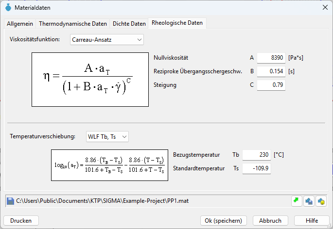Click the Bezugstemperatur Tb field

pos(257,155)
